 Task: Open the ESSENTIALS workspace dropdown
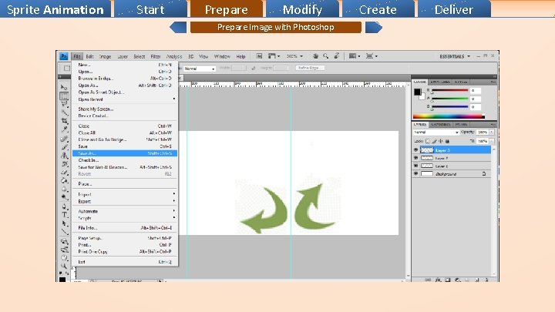456,56
